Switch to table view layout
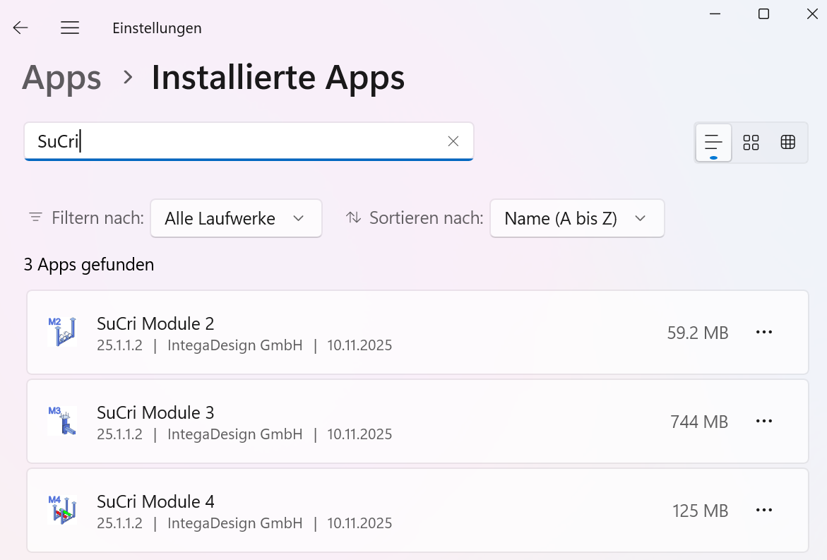 coord(788,143)
